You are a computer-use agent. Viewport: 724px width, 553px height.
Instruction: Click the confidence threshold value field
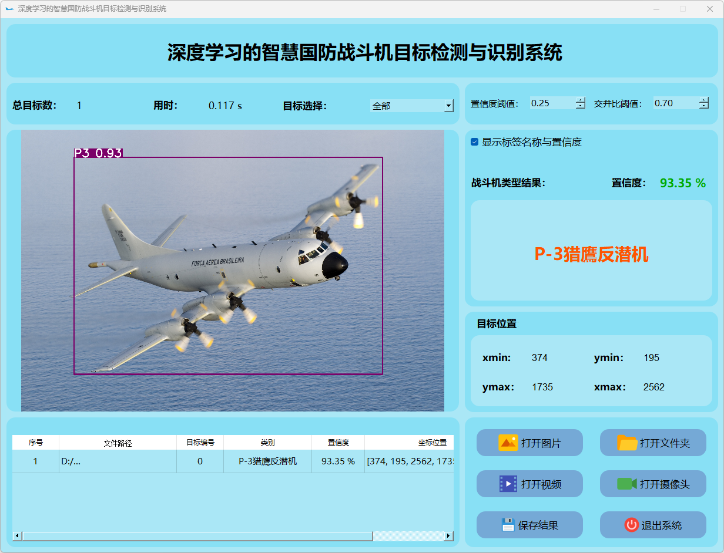point(551,103)
